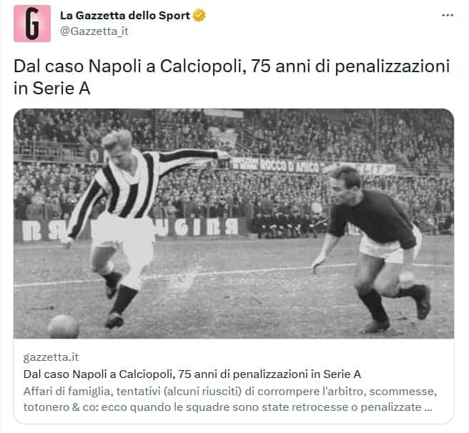Click the 'Affari di famiglia' description line
469x433 pixels.
coord(230,392)
